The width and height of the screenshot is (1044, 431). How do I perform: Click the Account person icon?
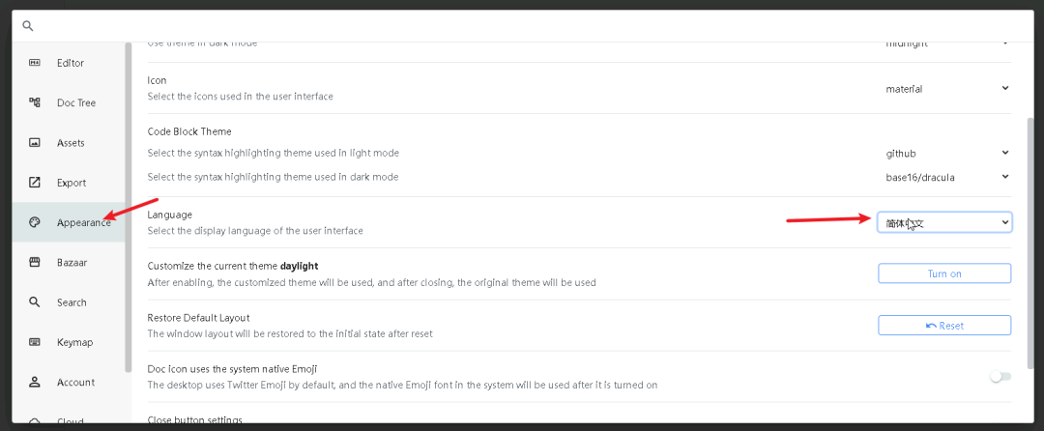coord(35,382)
